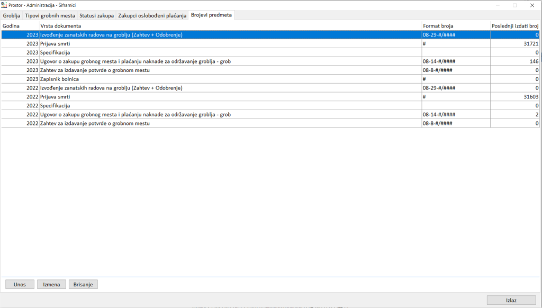
Task: Switch to the Groblja tab
Action: point(12,16)
